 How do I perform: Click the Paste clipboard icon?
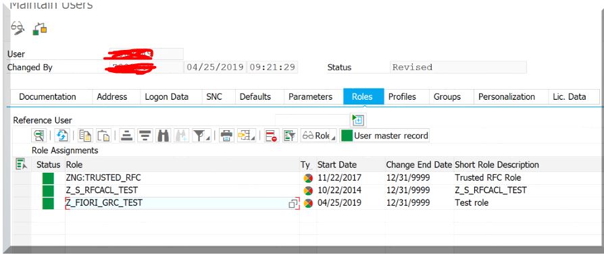click(x=103, y=136)
